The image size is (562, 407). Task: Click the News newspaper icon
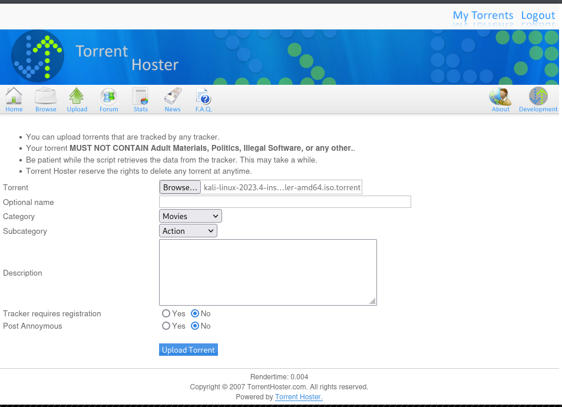click(x=172, y=97)
